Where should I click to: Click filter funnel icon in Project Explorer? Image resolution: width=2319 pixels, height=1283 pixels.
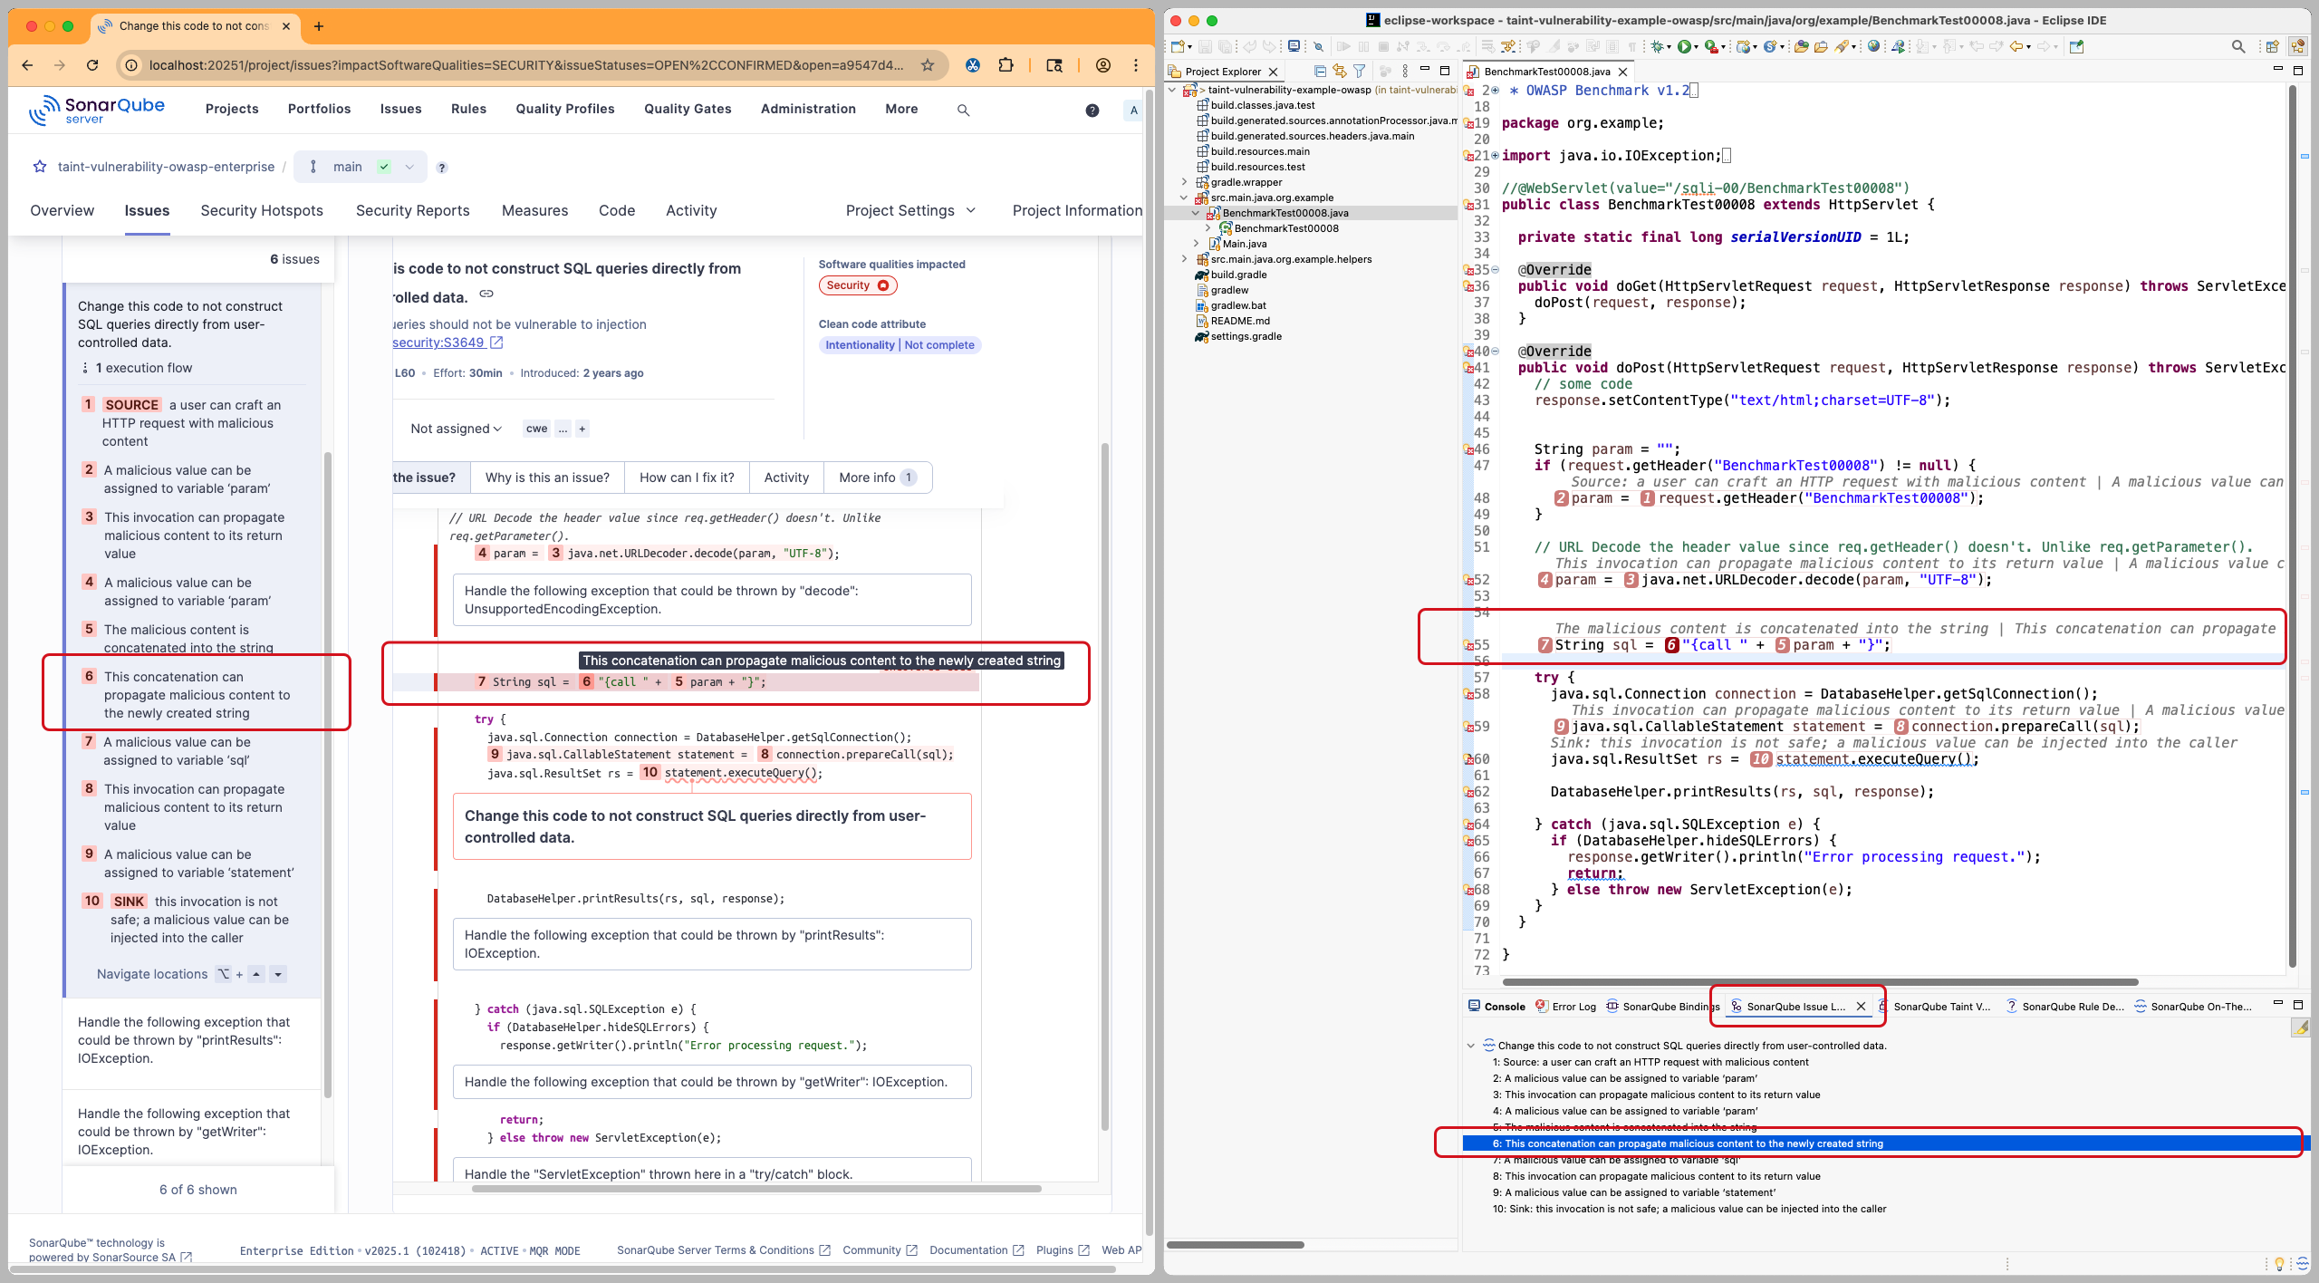click(1360, 71)
